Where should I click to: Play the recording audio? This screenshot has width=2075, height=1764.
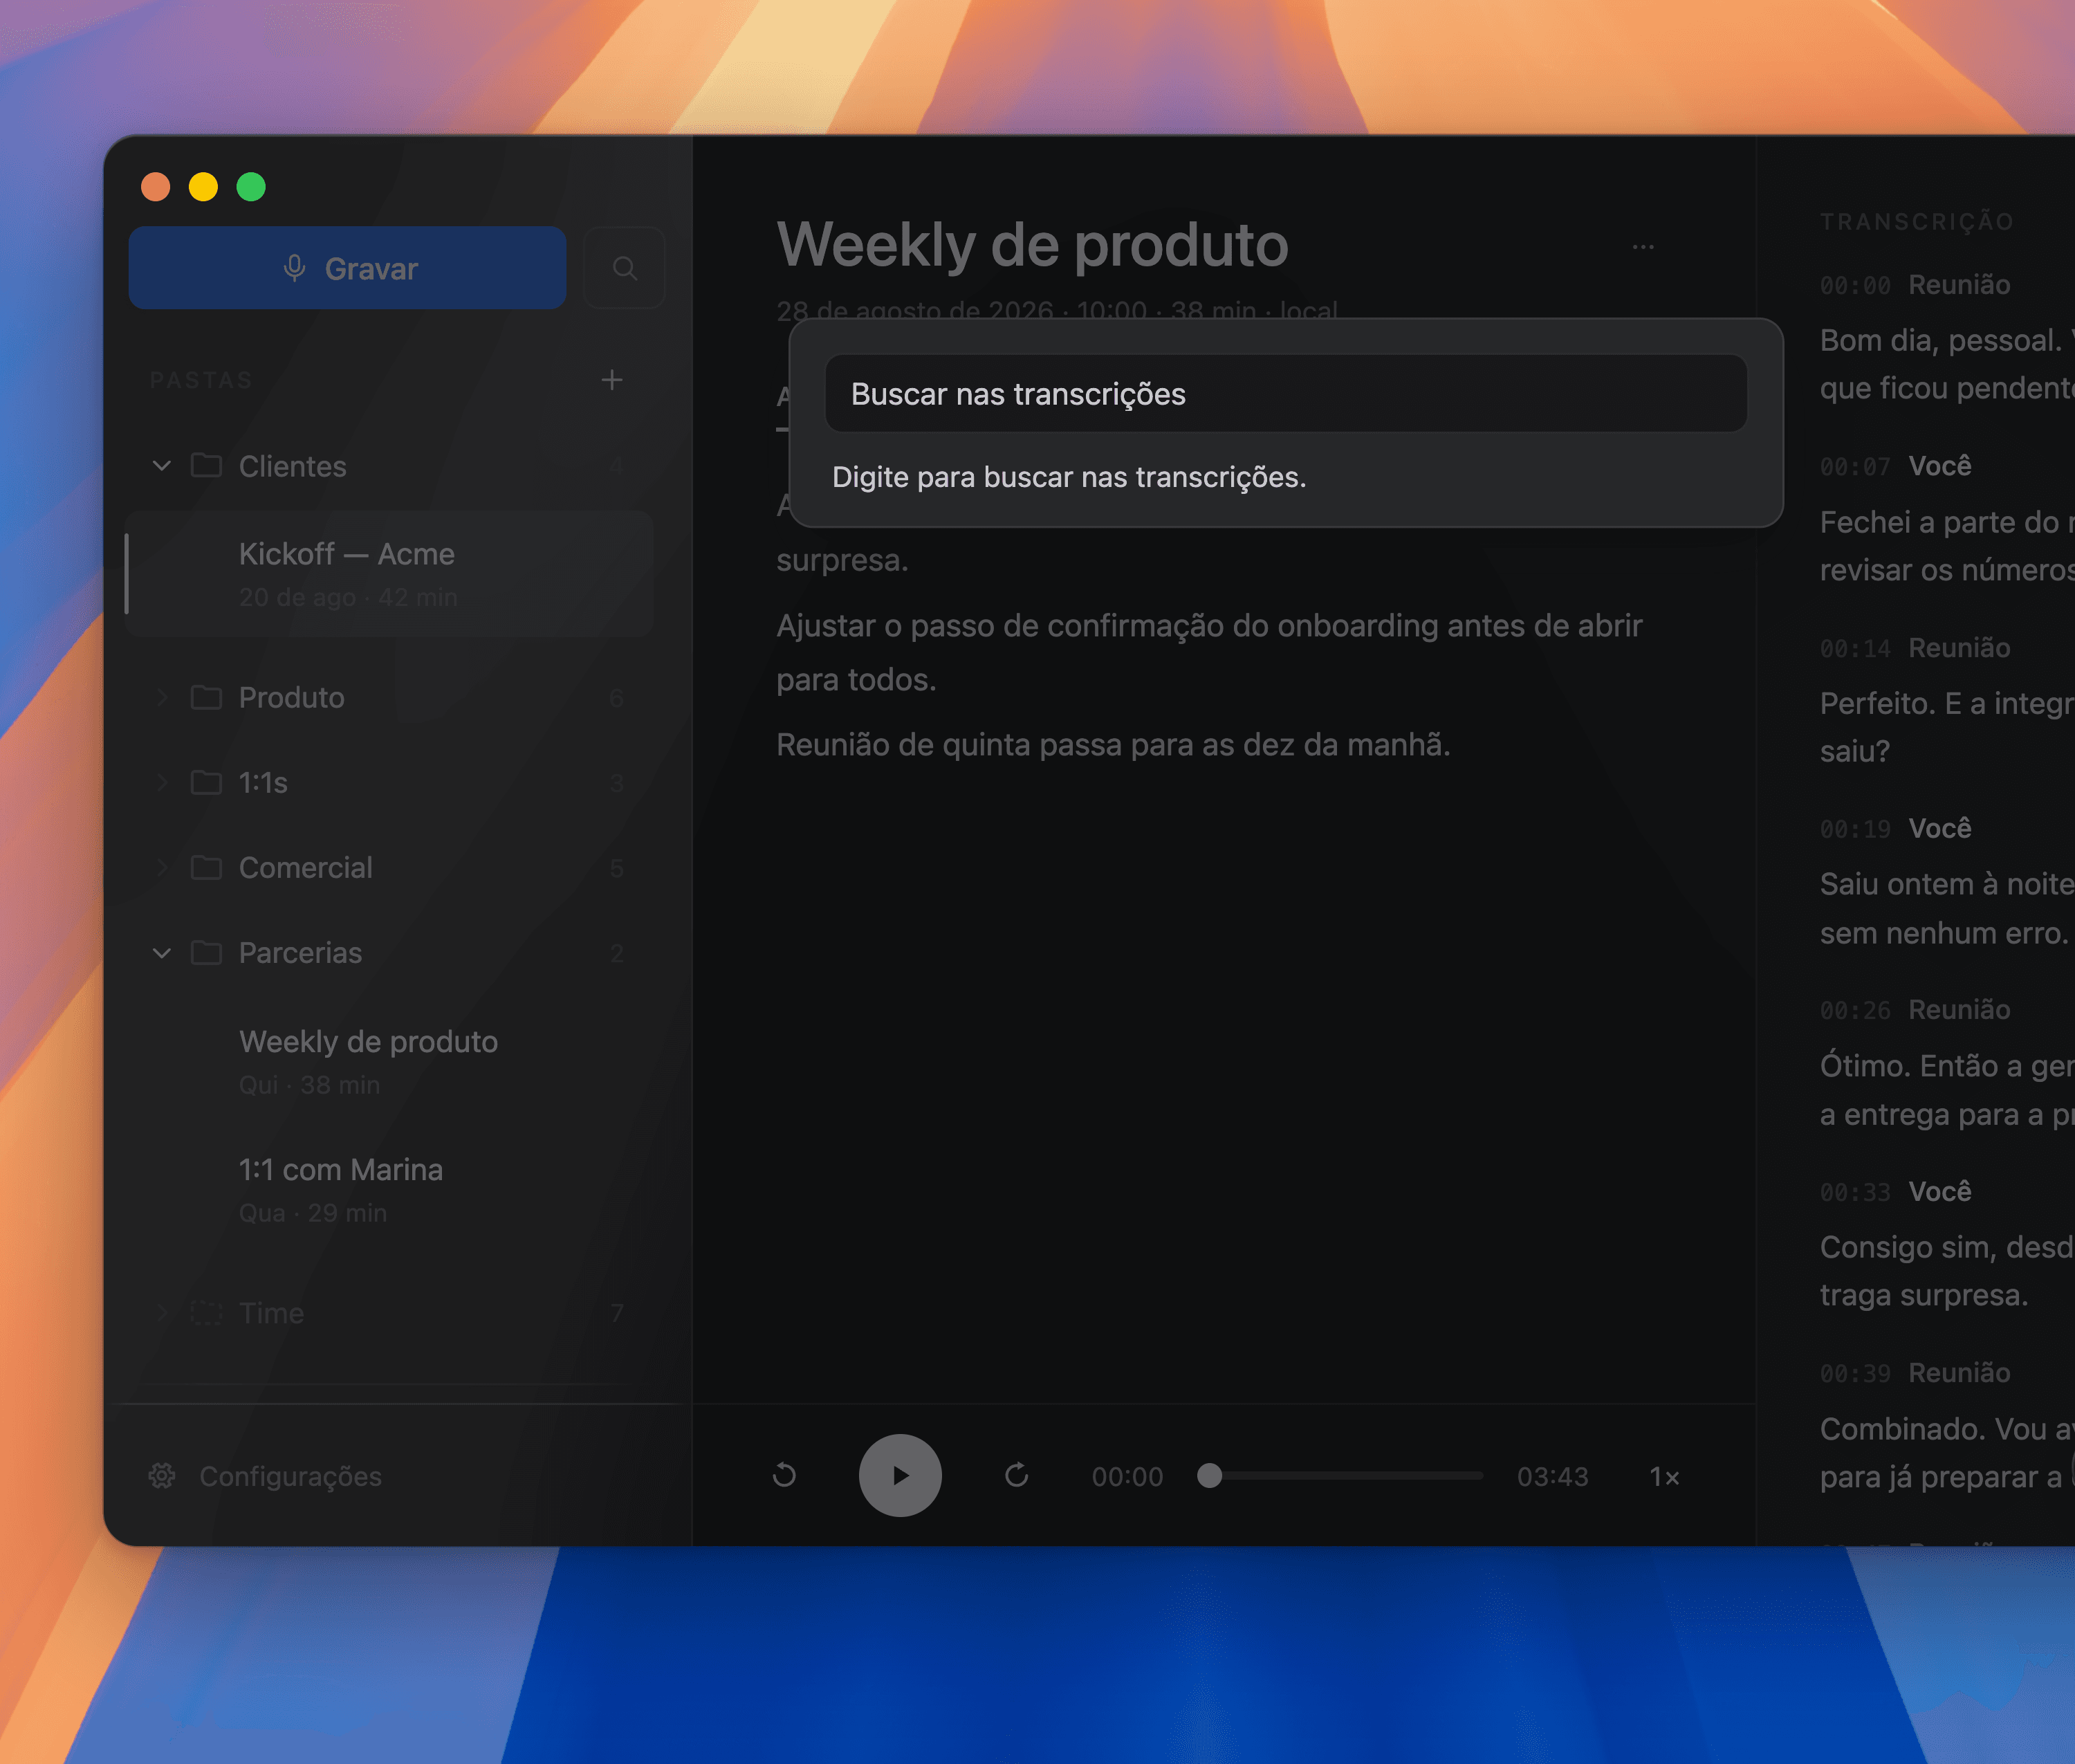(x=900, y=1476)
